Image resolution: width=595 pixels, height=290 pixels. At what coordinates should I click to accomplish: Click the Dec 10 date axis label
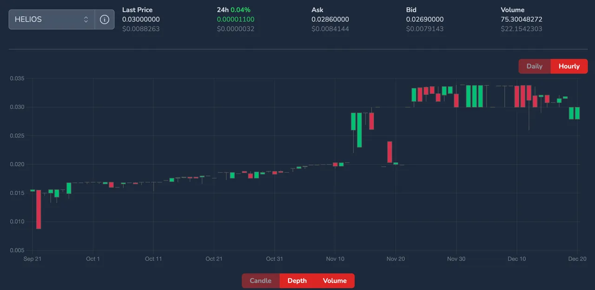click(x=516, y=259)
